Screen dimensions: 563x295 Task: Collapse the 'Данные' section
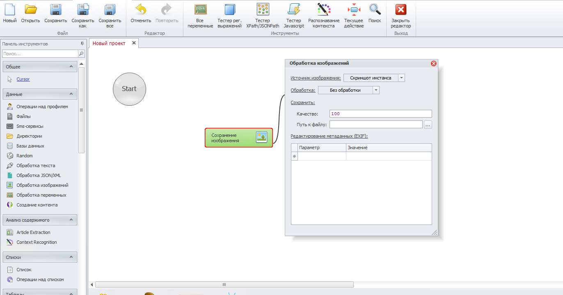(71, 94)
